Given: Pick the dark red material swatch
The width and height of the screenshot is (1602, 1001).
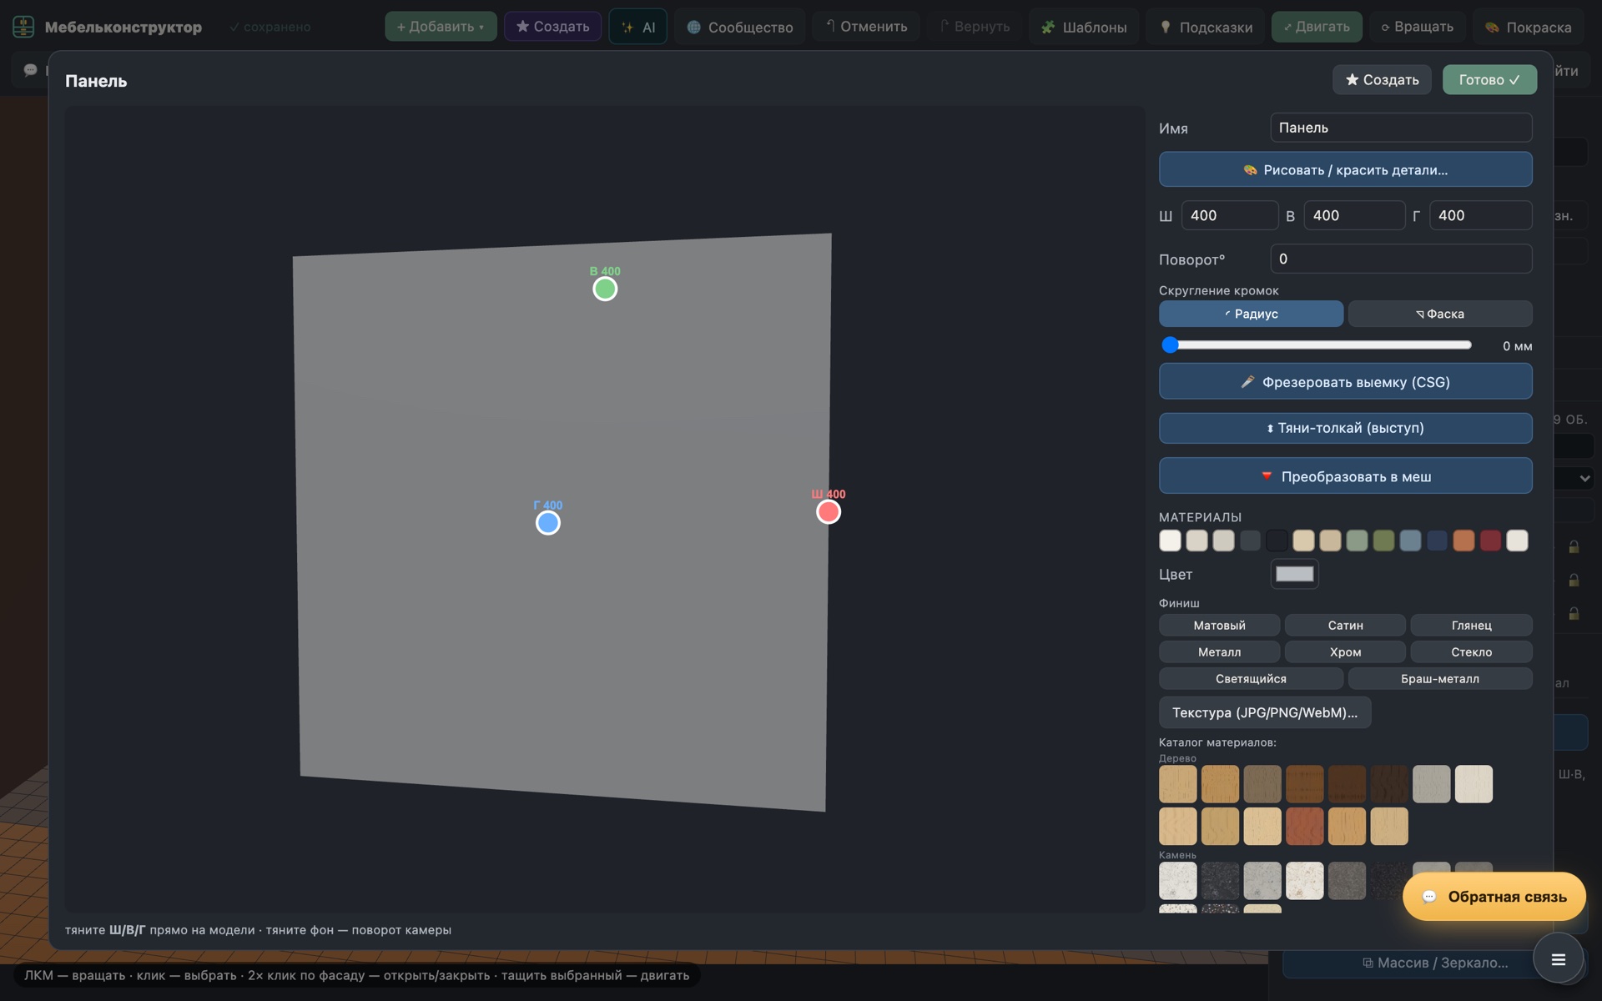Looking at the screenshot, I should pos(1490,541).
